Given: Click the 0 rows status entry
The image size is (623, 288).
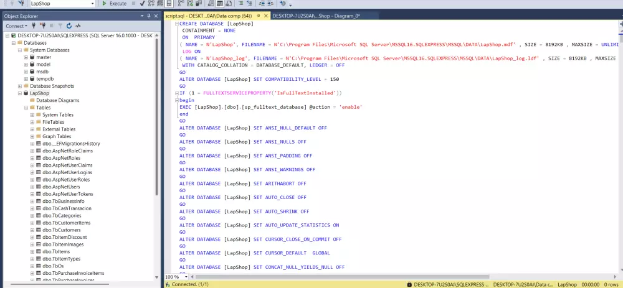Looking at the screenshot, I should click(612, 284).
